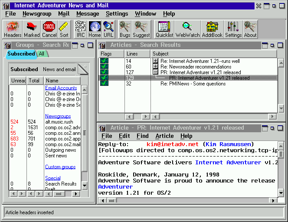Toggle flag on the 129-line article row
288x222 pixels.
pos(104,78)
